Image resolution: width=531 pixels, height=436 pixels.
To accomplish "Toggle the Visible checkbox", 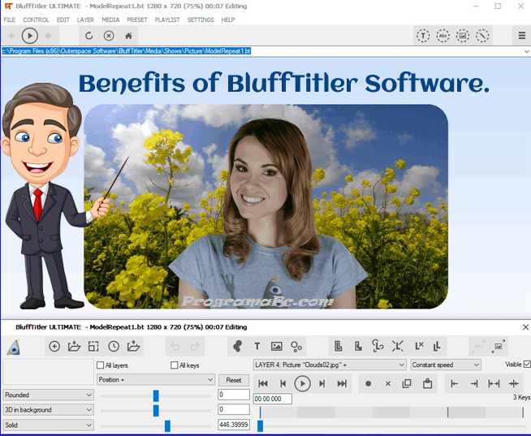I will [527, 365].
